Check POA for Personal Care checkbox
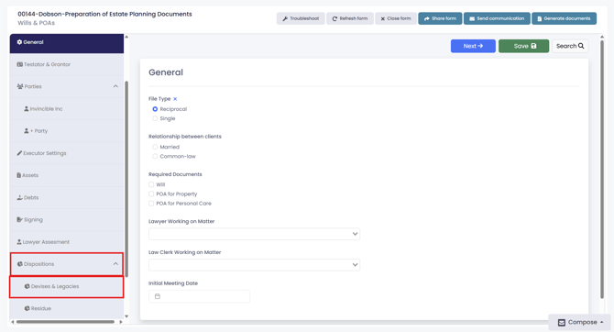 (x=151, y=204)
